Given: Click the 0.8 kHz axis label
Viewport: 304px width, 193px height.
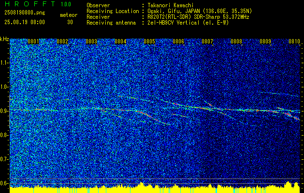Looking at the screenshot, I should (x=4, y=135).
